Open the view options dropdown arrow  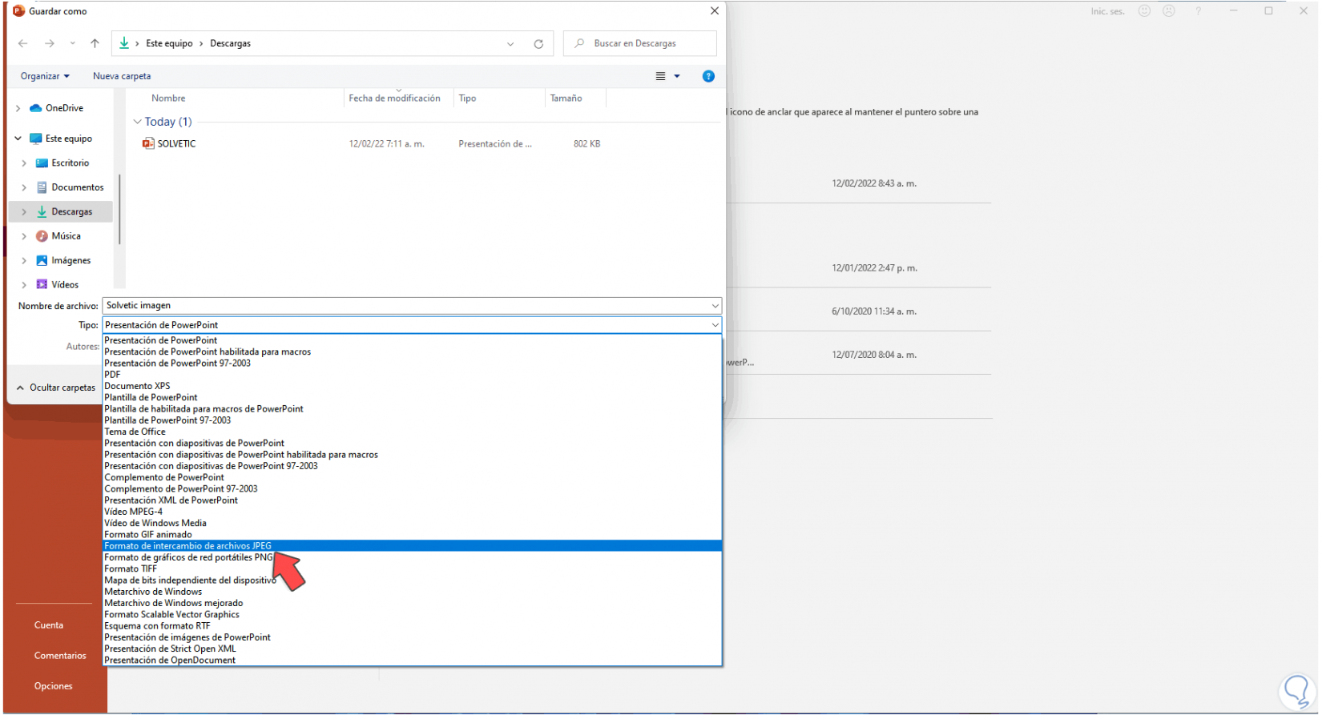pos(677,76)
